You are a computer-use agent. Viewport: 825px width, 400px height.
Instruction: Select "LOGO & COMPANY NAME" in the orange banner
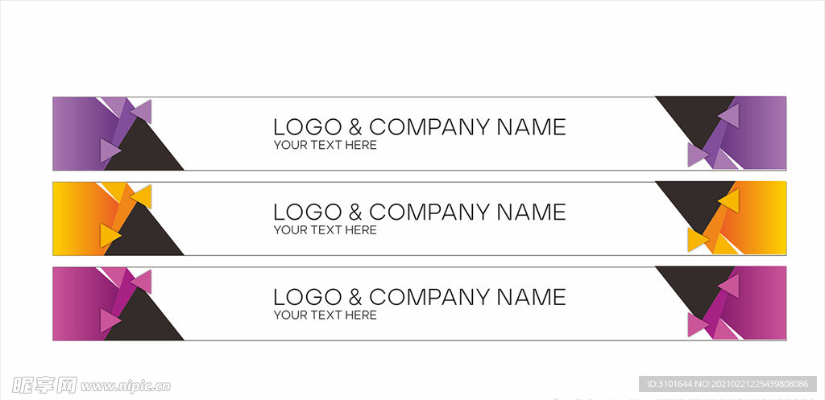click(x=419, y=212)
